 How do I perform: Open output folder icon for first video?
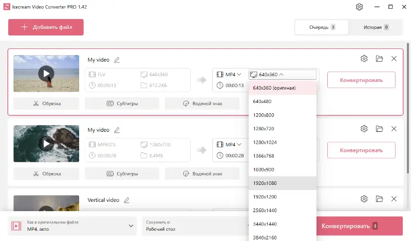379,59
